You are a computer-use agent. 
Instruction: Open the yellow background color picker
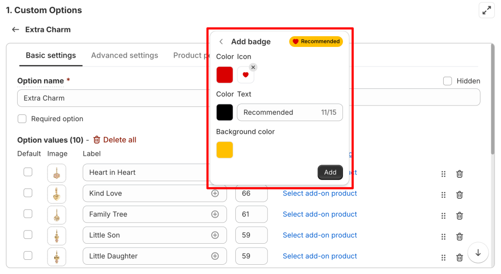(225, 150)
